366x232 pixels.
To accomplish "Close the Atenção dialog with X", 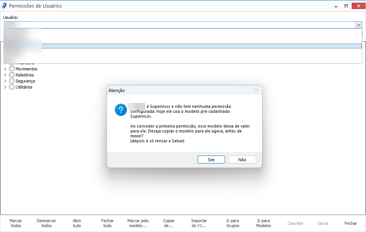I will click(x=256, y=90).
